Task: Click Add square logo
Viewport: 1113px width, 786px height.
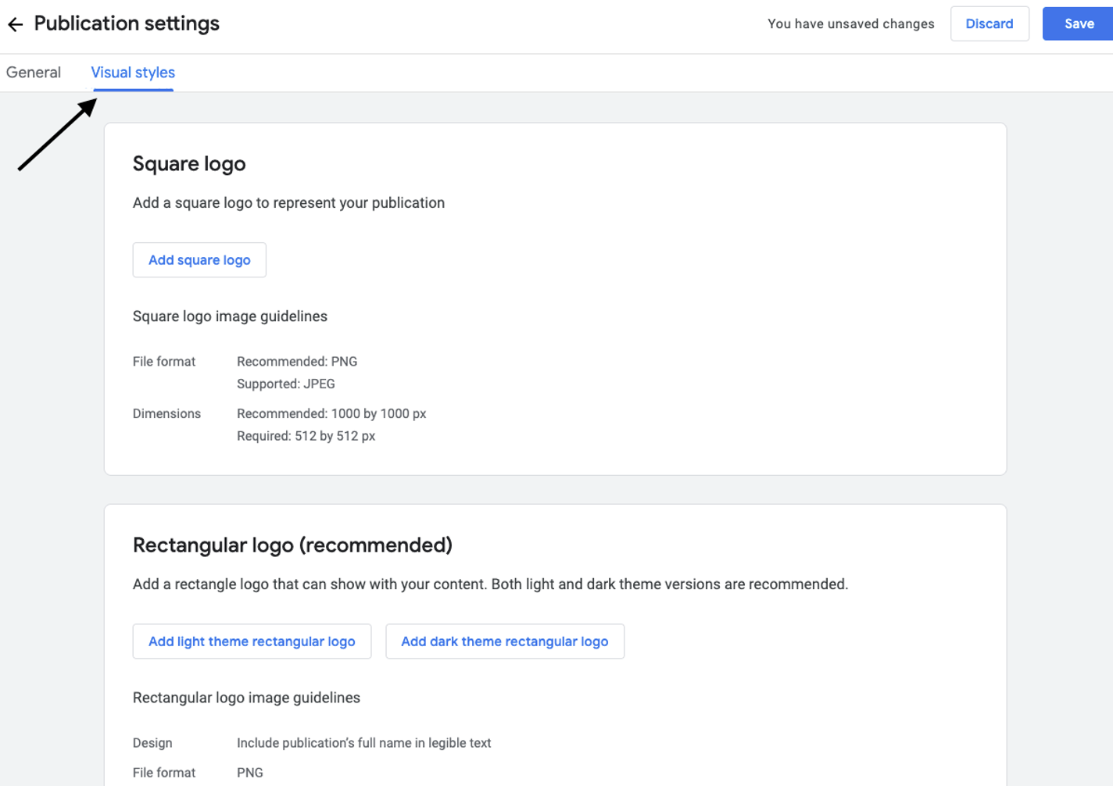Action: click(x=199, y=259)
